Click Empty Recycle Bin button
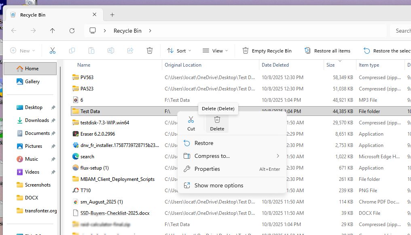This screenshot has height=235, width=411. pyautogui.click(x=267, y=50)
